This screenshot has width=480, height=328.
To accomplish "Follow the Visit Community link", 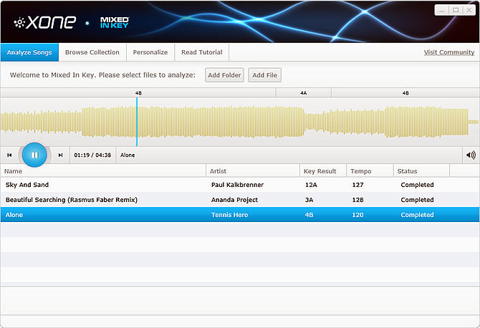I will pyautogui.click(x=449, y=52).
